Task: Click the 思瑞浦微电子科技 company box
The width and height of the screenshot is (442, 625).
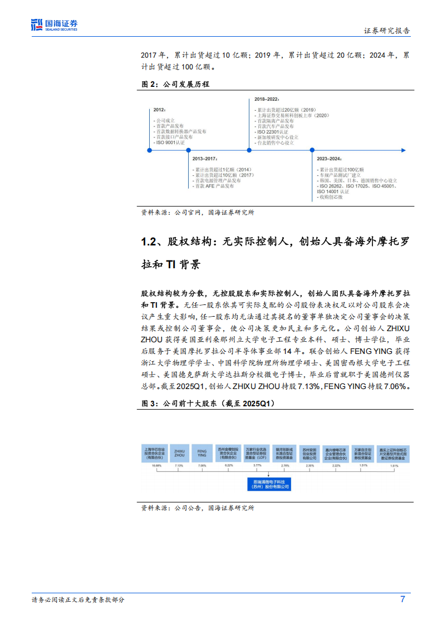Action: (269, 484)
